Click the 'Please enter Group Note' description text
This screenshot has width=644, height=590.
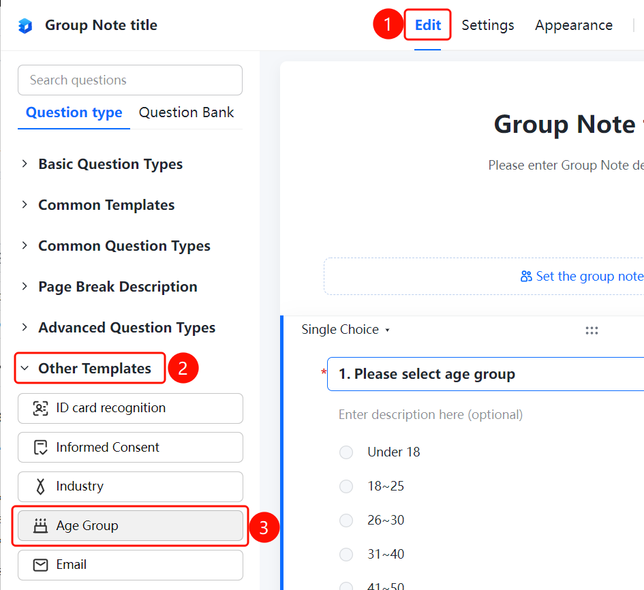click(566, 165)
